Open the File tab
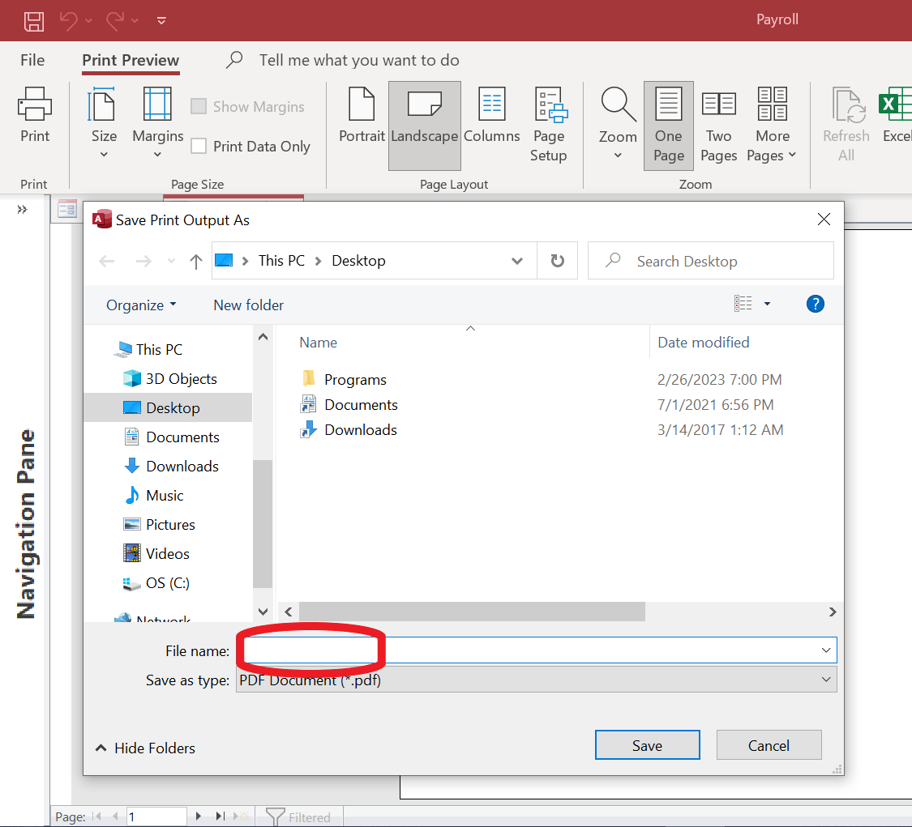The height and width of the screenshot is (827, 912). click(32, 61)
